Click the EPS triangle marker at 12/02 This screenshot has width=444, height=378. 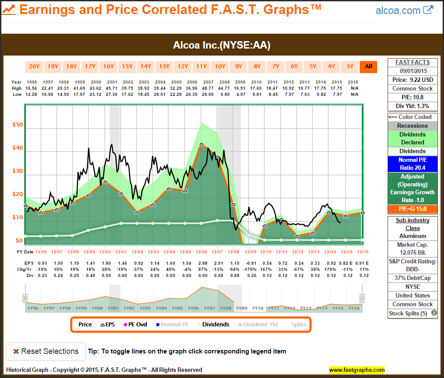click(x=137, y=212)
